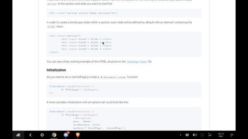248x139 pixels.
Task: Click the inline 'slide' class code word
Action: (x=51, y=27)
